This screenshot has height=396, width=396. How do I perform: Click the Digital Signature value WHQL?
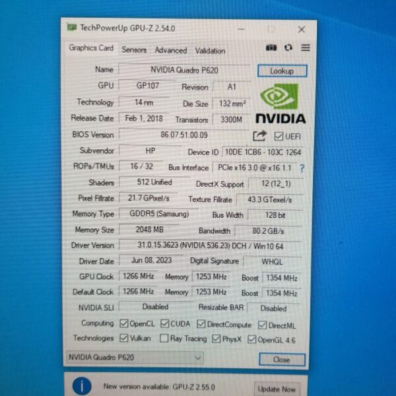tap(272, 261)
